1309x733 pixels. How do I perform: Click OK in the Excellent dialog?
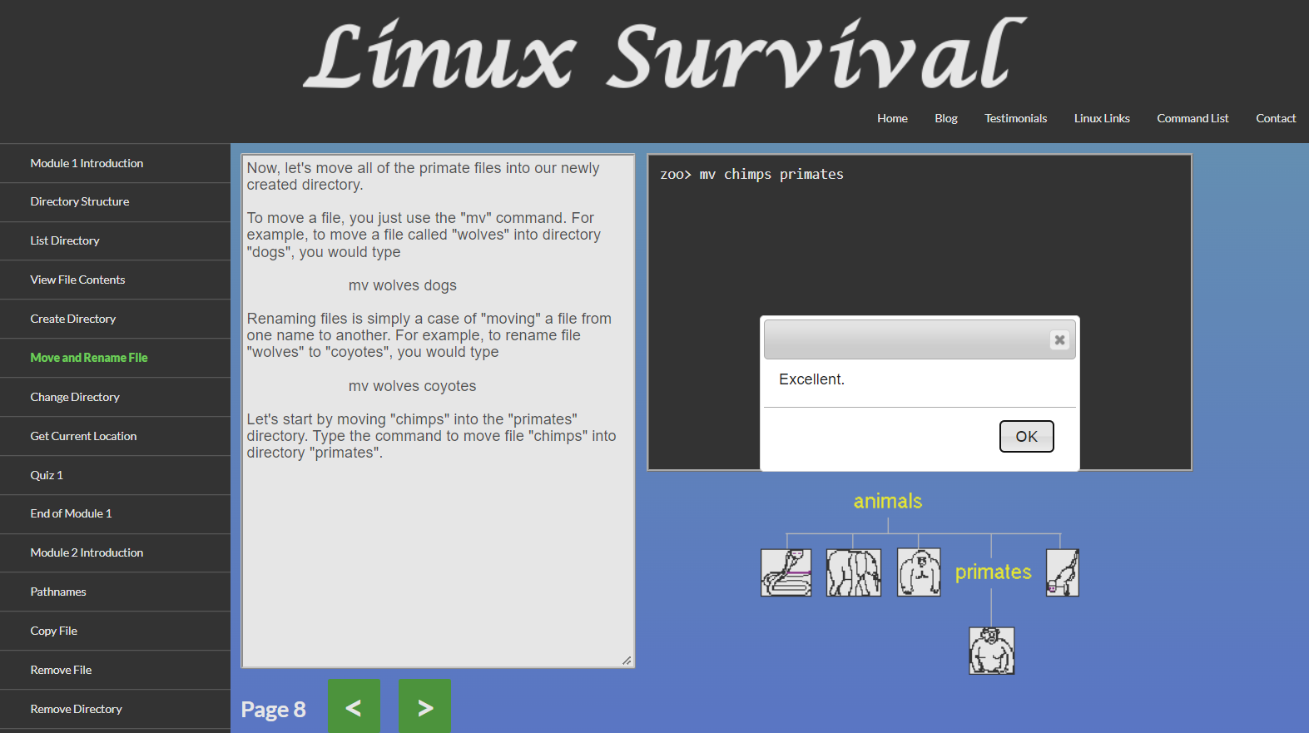point(1026,436)
